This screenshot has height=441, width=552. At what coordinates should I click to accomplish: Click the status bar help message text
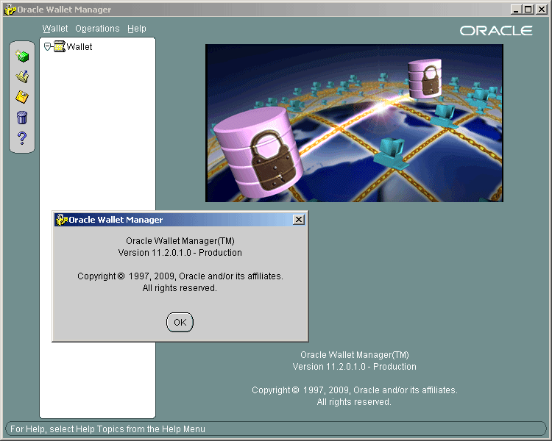pos(107,429)
